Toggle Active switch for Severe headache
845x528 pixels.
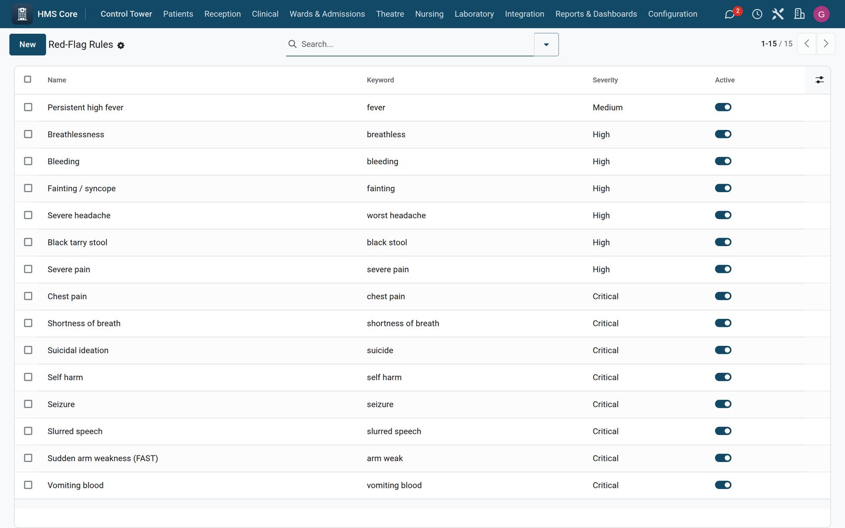tap(723, 215)
